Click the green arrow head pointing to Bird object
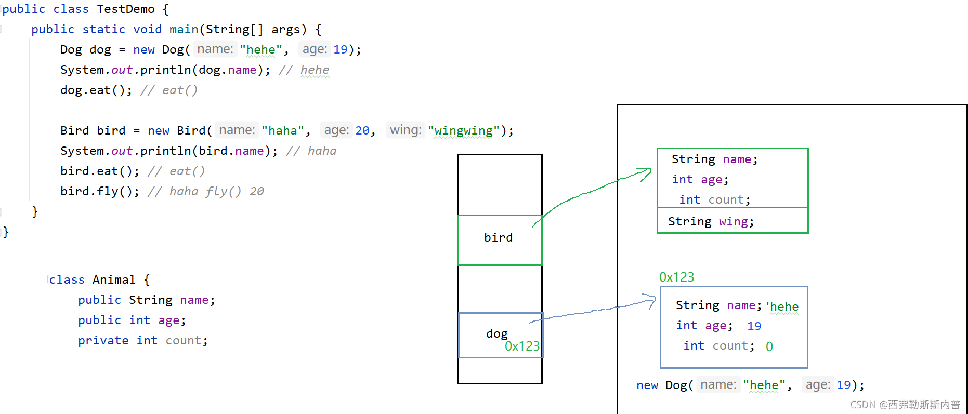968x414 pixels. (645, 173)
